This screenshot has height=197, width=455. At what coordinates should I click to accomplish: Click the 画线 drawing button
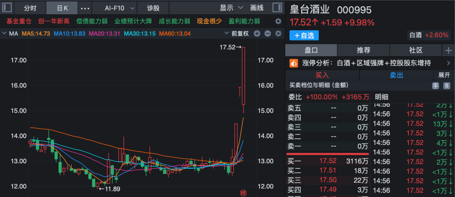(257, 8)
